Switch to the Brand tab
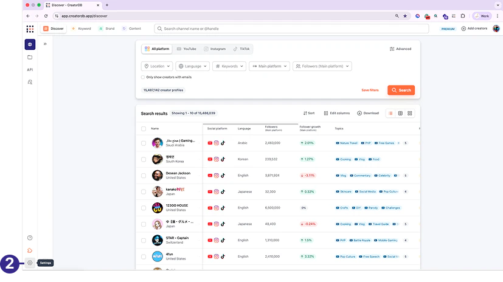This screenshot has width=503, height=282. click(x=107, y=29)
